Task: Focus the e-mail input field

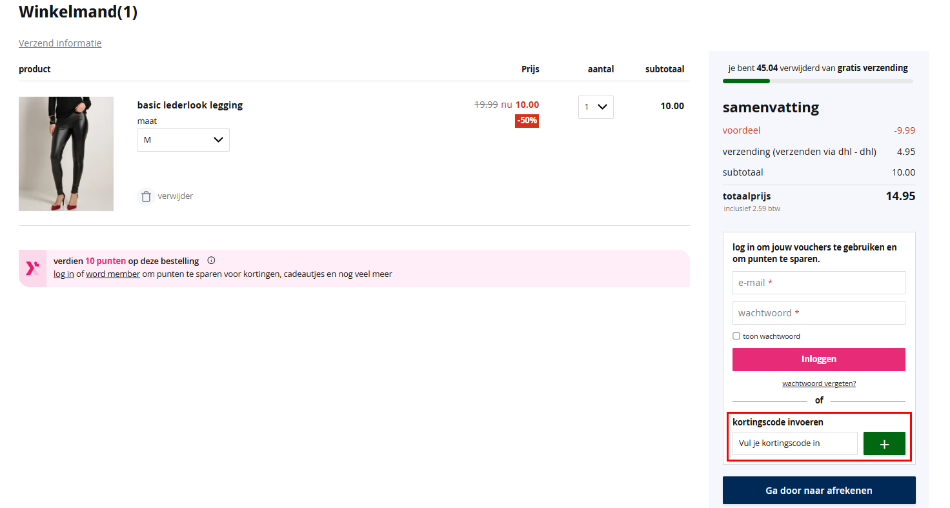Action: [x=818, y=283]
